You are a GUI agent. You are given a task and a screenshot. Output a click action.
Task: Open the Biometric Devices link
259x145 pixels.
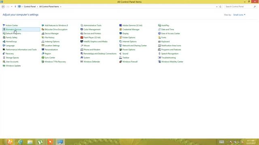[x=13, y=29]
